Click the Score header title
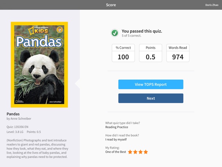 click(x=111, y=5)
